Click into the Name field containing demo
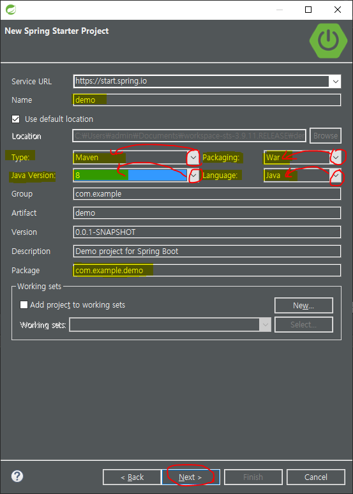Viewport: 353px width, 494px height. (x=207, y=100)
